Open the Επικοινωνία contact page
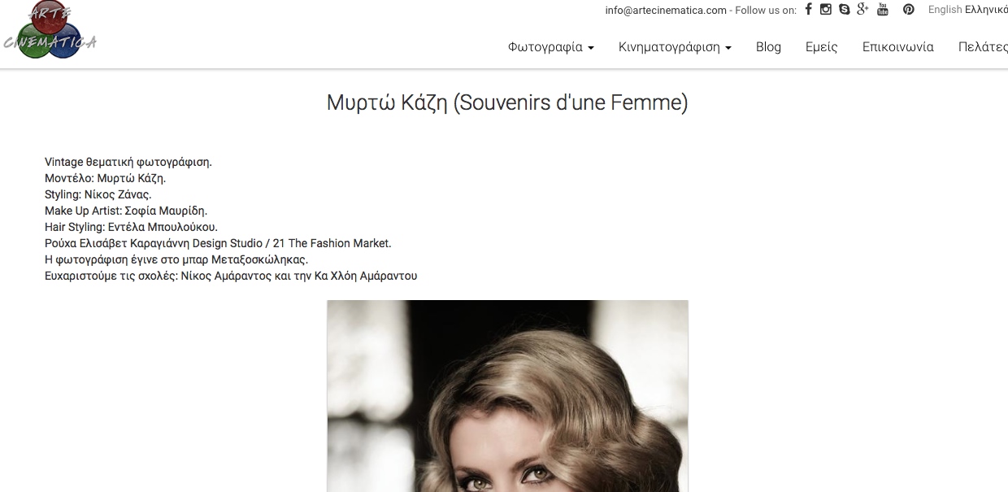This screenshot has height=492, width=1008. [898, 47]
